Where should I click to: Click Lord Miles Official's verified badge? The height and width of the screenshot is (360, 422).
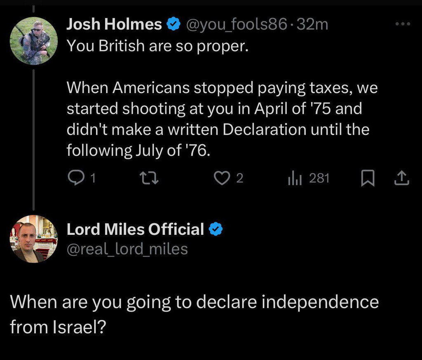pyautogui.click(x=216, y=229)
